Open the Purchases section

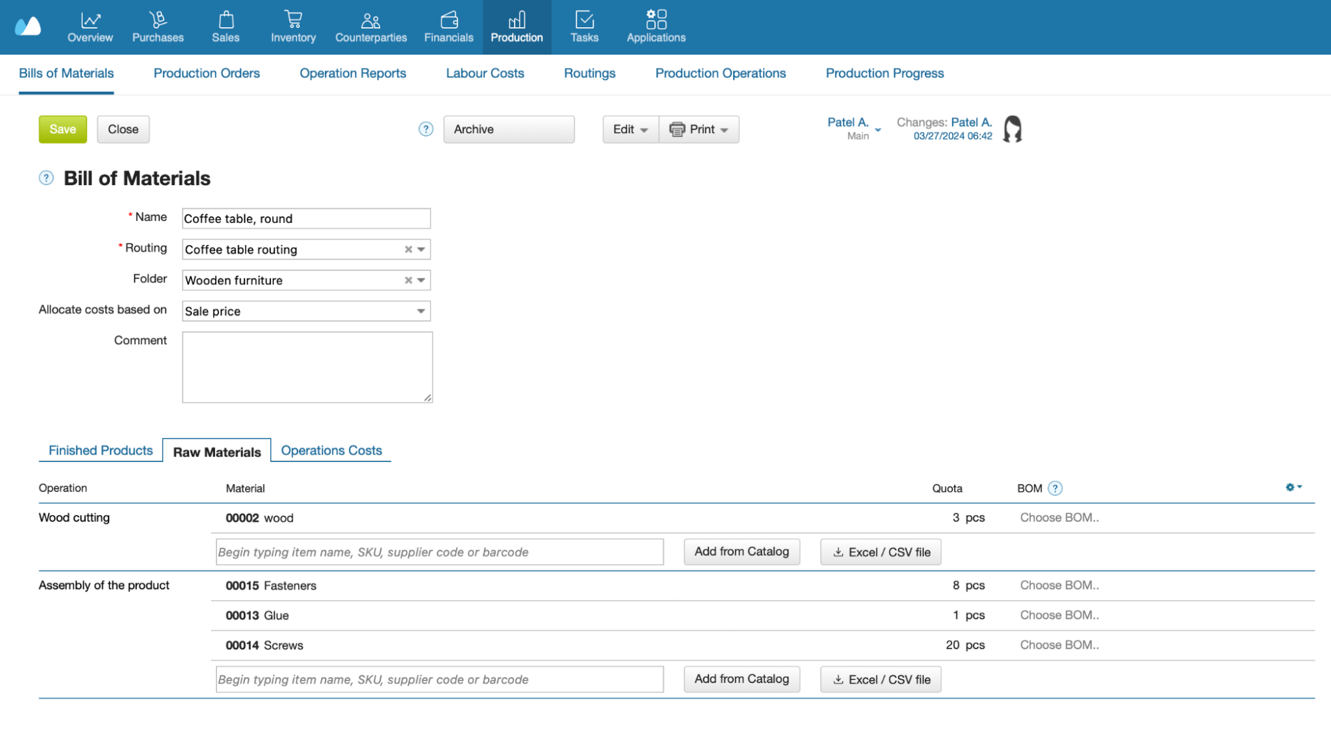[x=158, y=27]
